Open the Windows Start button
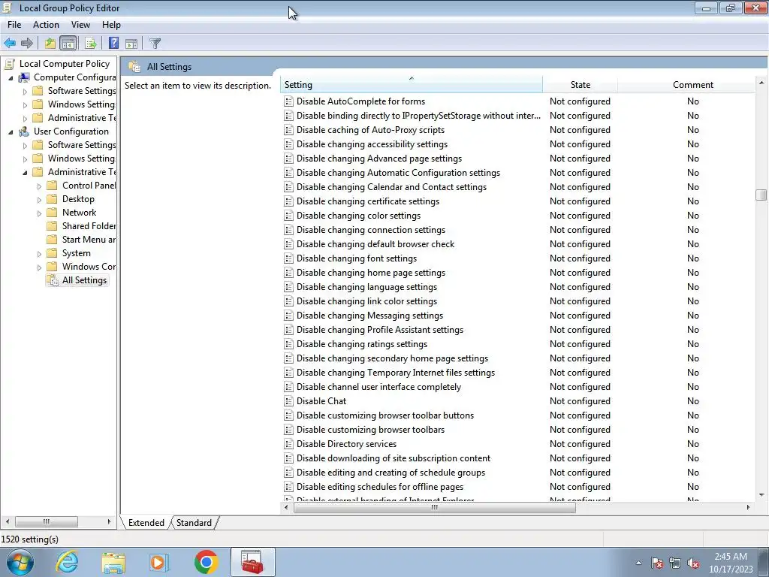The image size is (769, 577). pyautogui.click(x=20, y=562)
